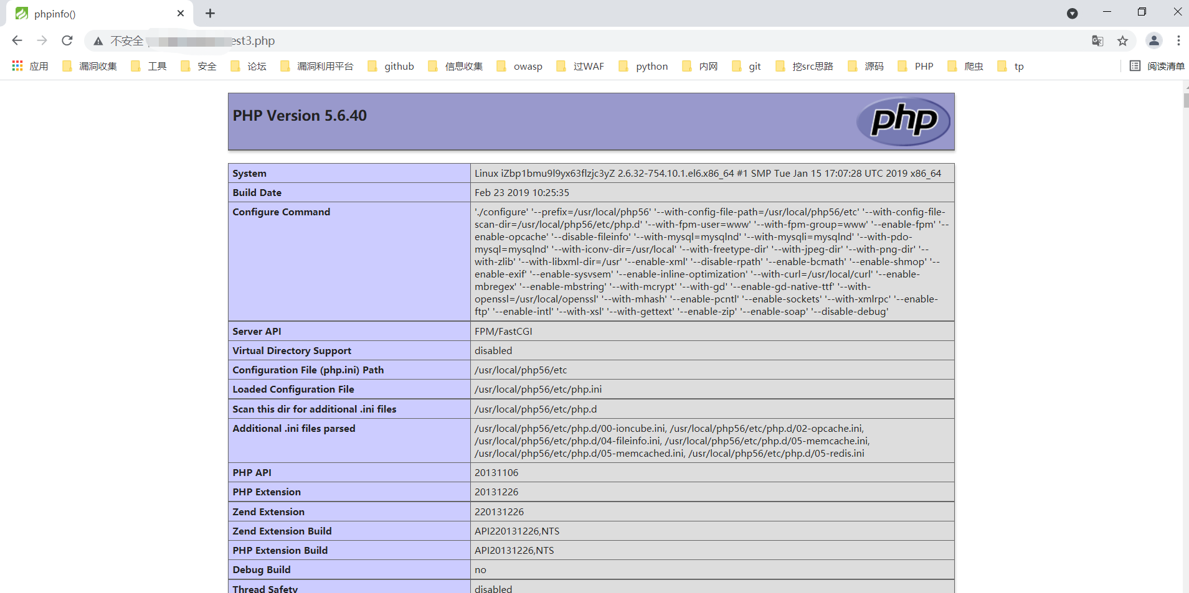Click the Linux system information value
Image resolution: width=1189 pixels, height=593 pixels.
pos(708,174)
